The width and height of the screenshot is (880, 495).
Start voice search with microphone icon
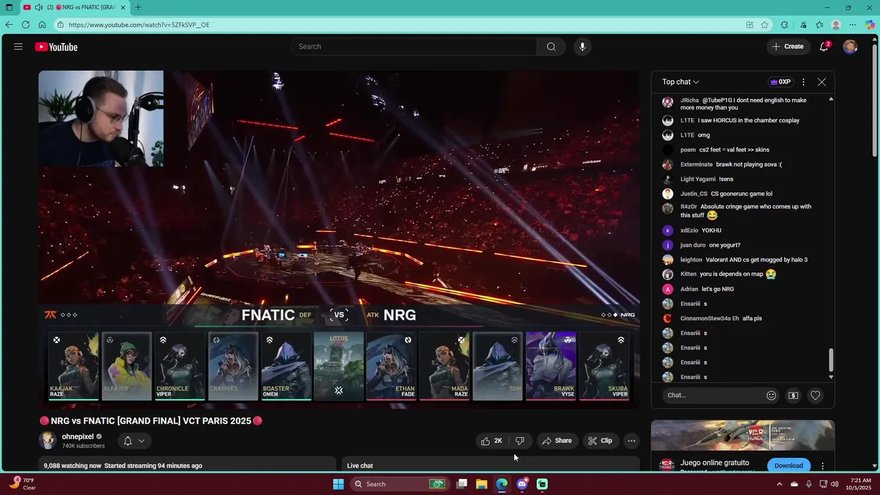point(582,47)
